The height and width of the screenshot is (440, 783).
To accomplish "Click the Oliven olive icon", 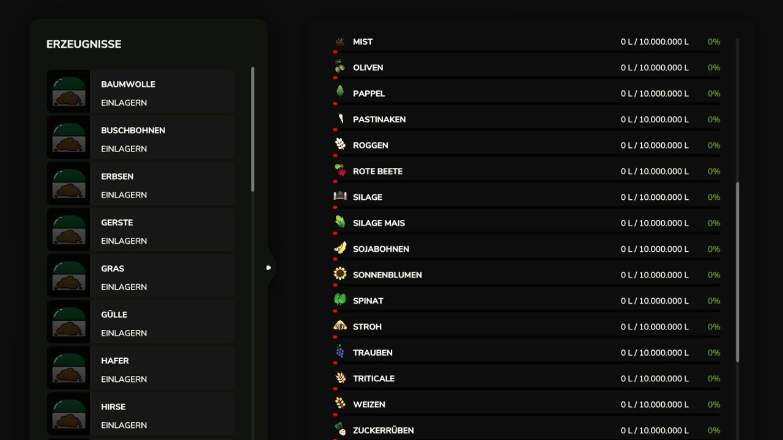I will 340,67.
